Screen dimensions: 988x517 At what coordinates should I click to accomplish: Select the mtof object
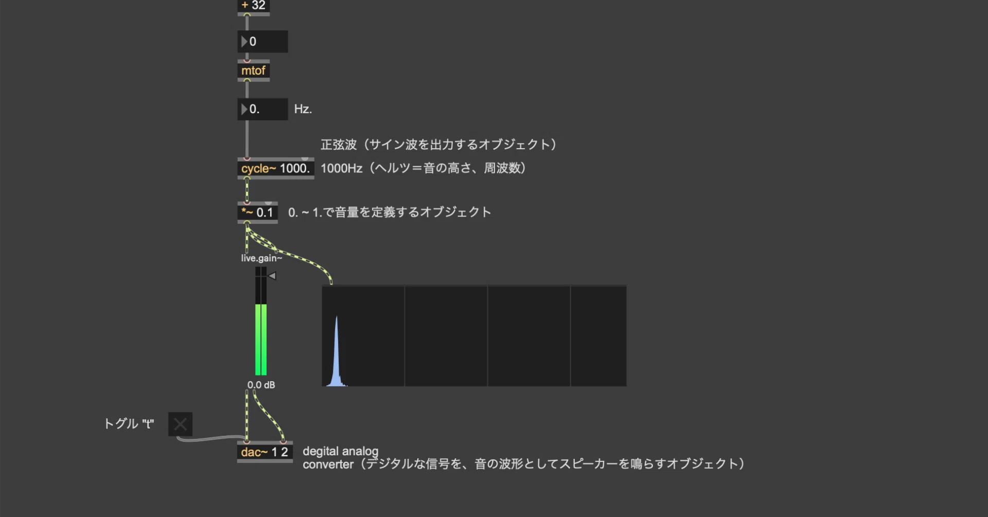tap(253, 70)
